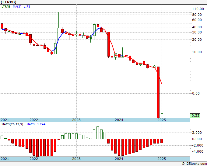The image size is (207, 166).
Task: Click the 0.000 MACD axis label
Action: coord(197,139)
